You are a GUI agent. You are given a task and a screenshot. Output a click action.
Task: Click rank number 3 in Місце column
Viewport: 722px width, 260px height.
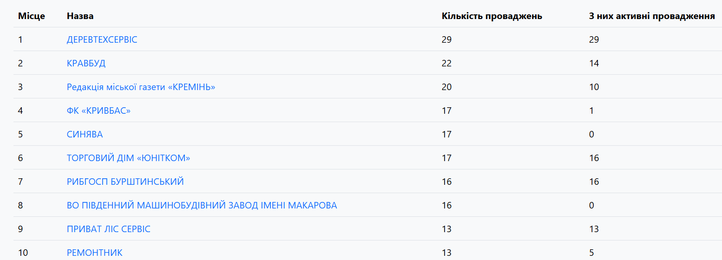20,87
